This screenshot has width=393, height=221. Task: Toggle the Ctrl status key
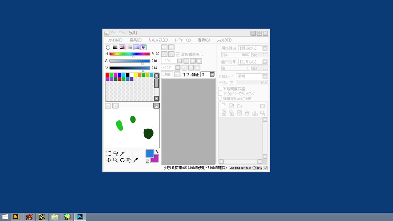point(237,168)
